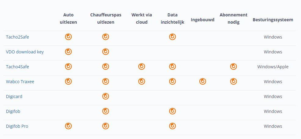
Task: Click Tacho2Safe Data inzichtelijk check icon
Action: tap(172, 36)
